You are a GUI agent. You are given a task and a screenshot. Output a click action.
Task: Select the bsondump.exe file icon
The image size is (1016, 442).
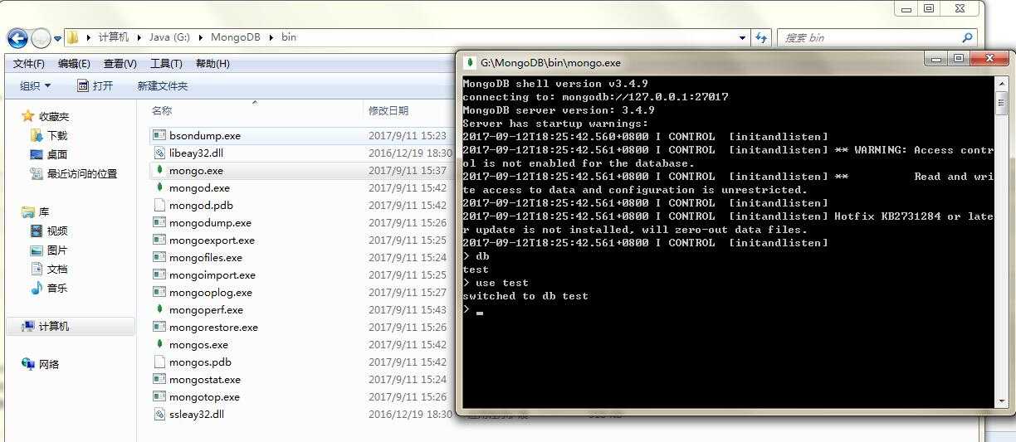tap(160, 135)
